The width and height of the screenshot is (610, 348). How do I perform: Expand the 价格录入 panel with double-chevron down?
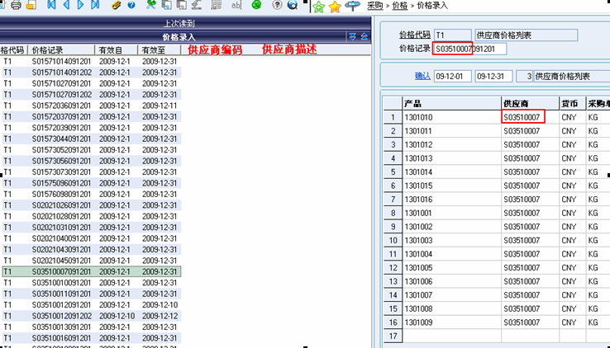tap(353, 37)
